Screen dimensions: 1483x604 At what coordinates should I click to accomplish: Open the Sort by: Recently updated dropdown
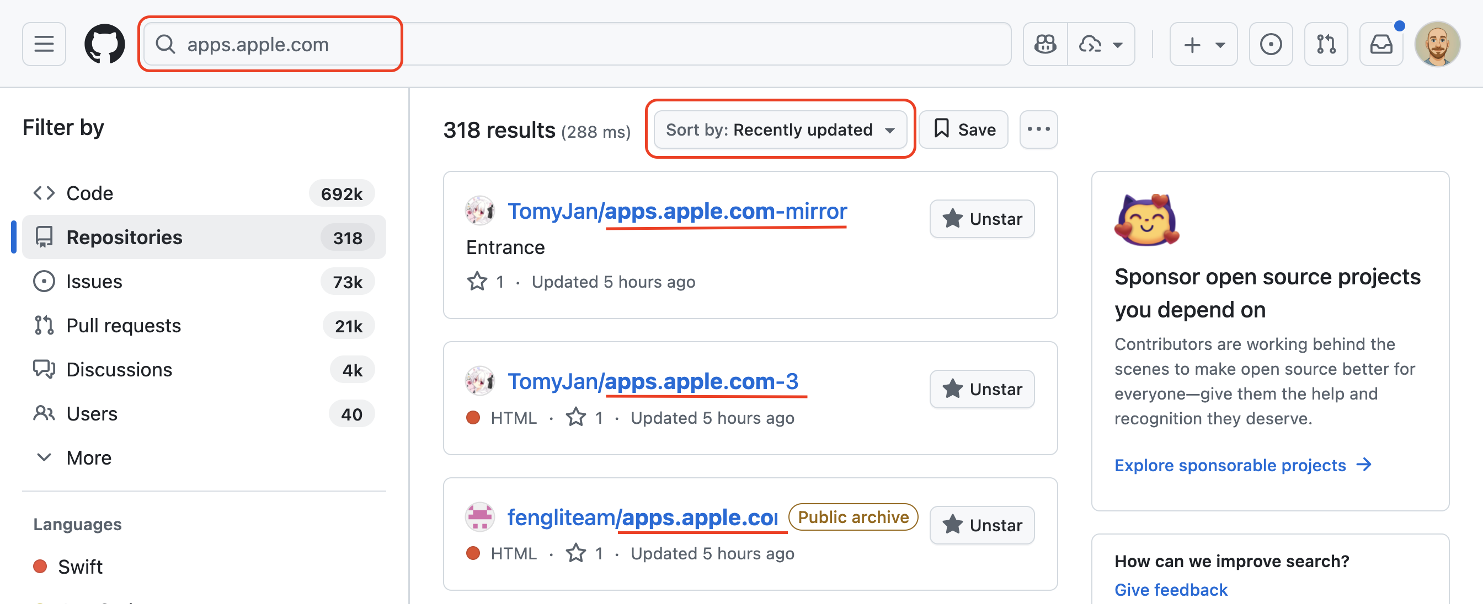tap(781, 130)
